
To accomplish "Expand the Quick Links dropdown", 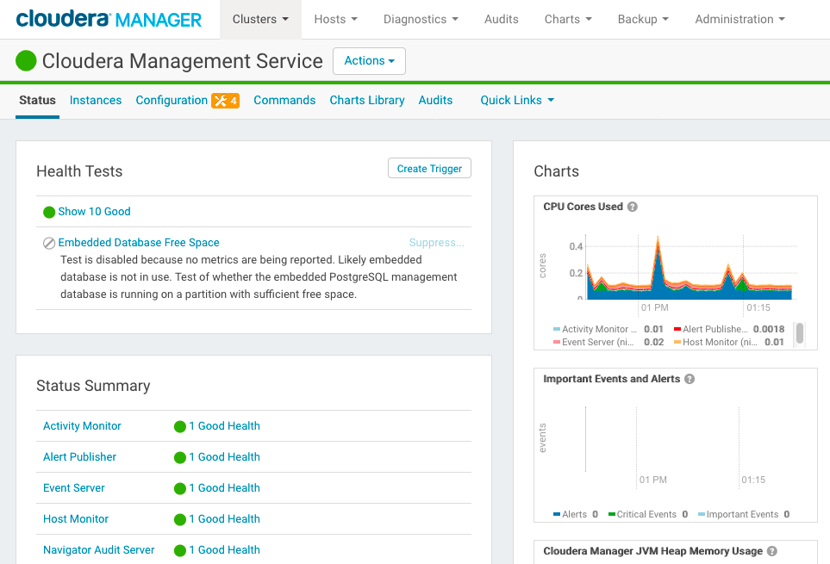I will point(517,100).
